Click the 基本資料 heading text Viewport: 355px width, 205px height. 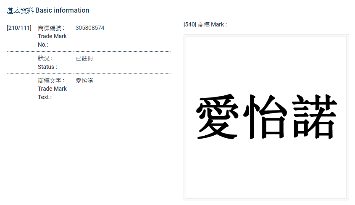[x=20, y=11]
